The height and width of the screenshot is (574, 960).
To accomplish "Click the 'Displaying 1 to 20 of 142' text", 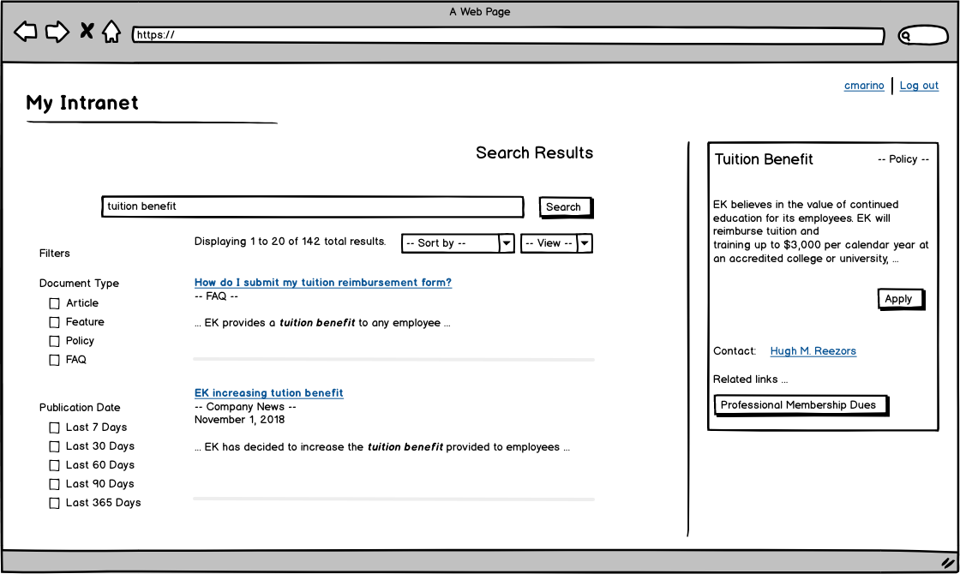I will pos(290,242).
